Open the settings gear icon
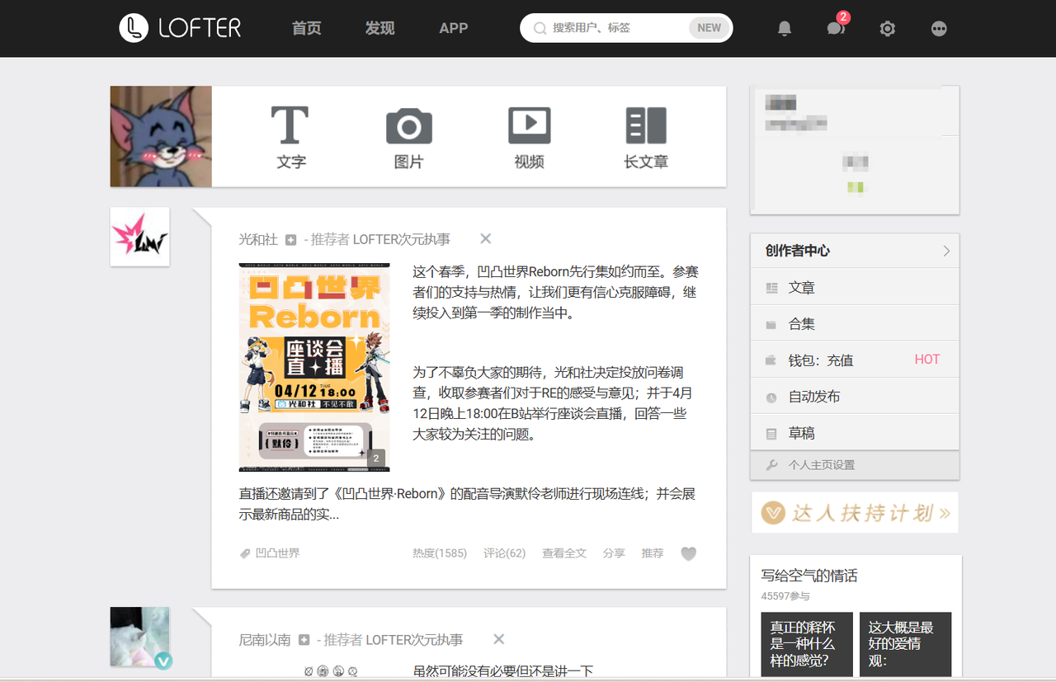 click(887, 29)
